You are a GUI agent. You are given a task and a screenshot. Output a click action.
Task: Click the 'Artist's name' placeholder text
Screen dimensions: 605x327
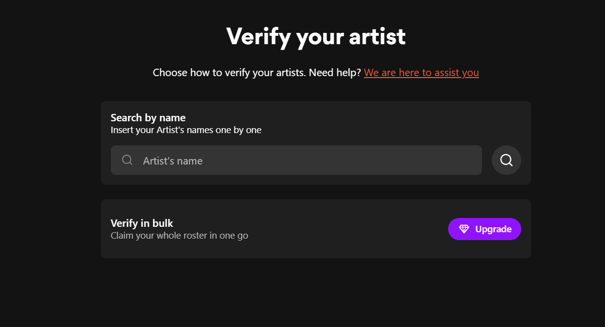pyautogui.click(x=173, y=161)
